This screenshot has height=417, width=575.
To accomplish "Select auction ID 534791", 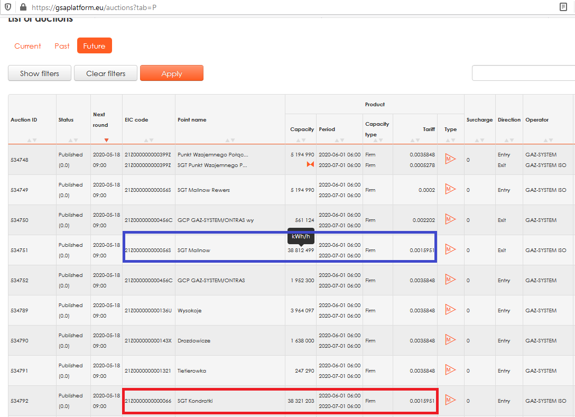I will 20,370.
